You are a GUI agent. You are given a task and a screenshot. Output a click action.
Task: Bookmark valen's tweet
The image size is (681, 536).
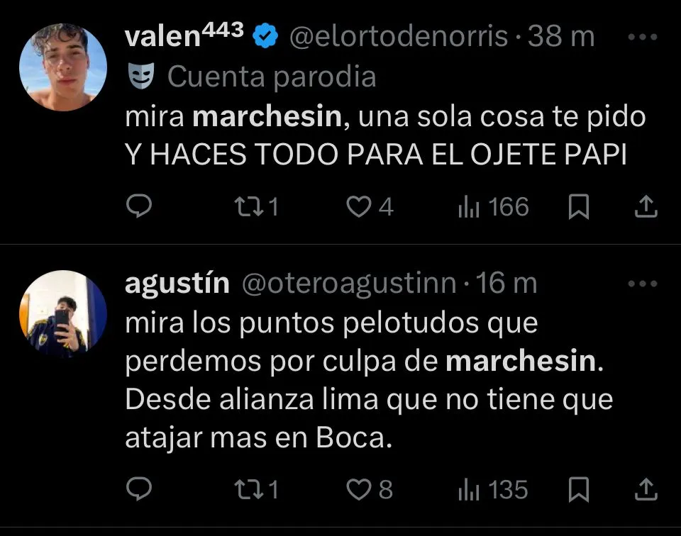tap(580, 207)
